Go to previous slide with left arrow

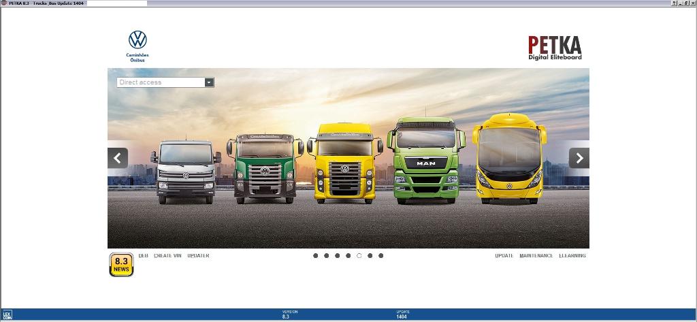point(118,158)
